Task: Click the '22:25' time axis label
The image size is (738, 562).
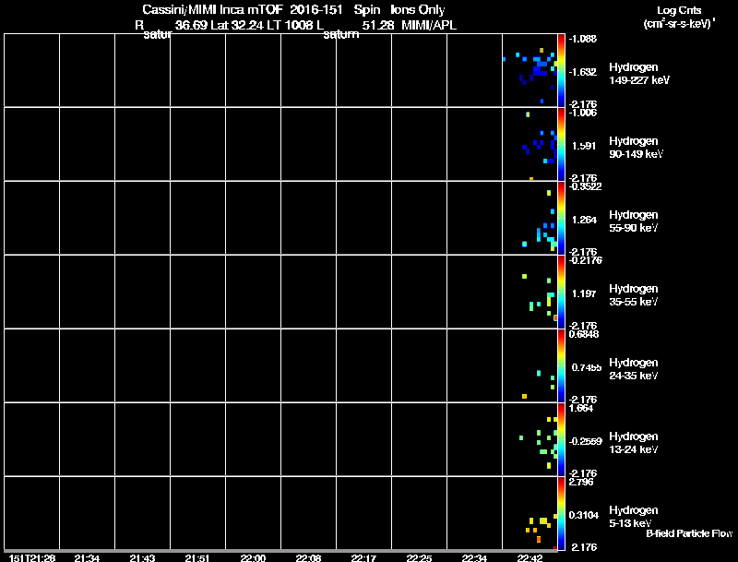Action: [x=419, y=558]
